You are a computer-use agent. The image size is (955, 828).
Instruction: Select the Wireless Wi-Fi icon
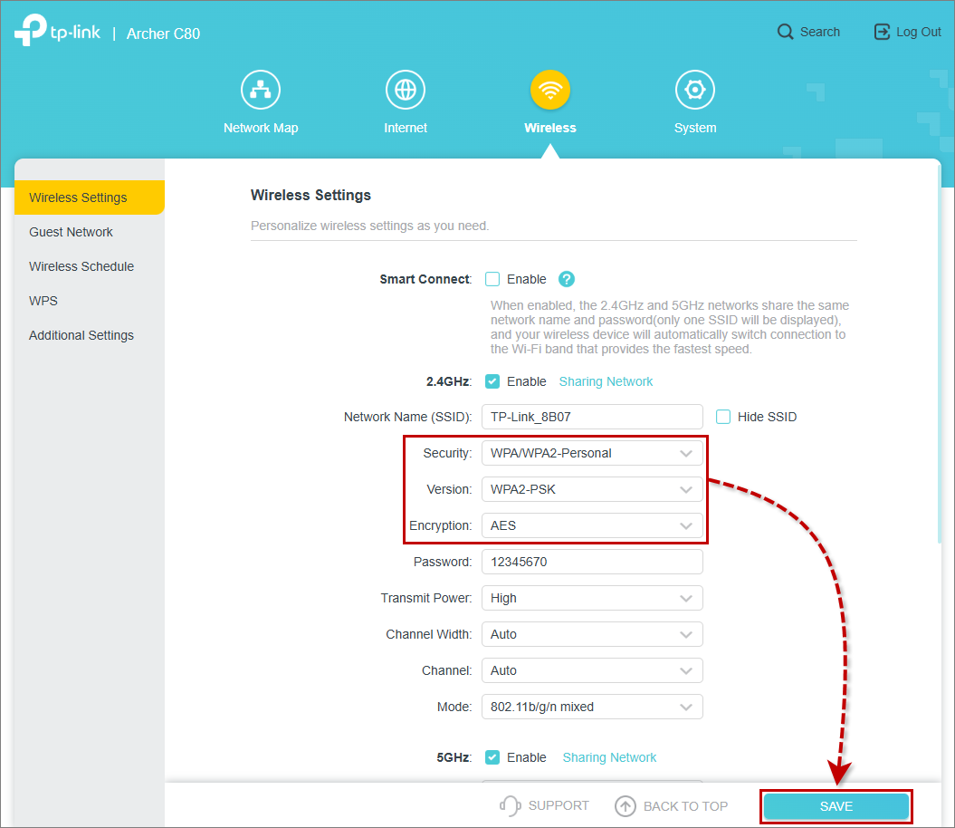coord(550,90)
